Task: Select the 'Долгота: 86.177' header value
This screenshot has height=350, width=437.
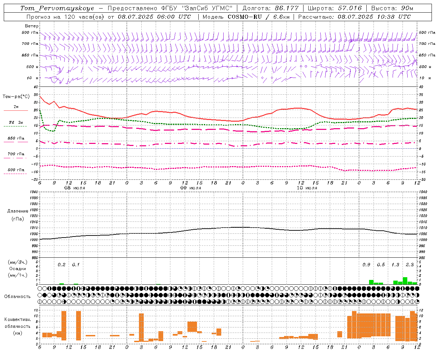Action: [x=270, y=8]
